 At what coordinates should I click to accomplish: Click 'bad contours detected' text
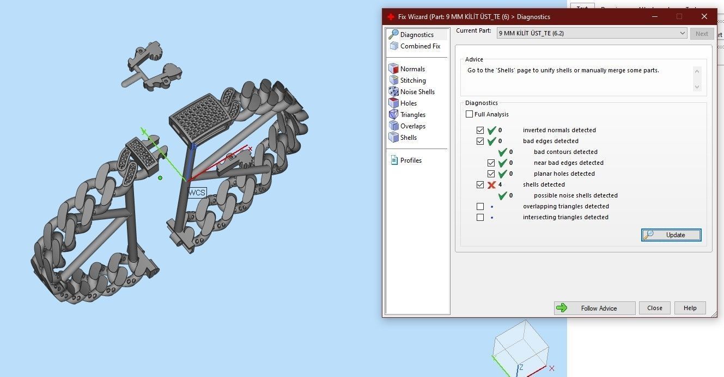click(565, 152)
